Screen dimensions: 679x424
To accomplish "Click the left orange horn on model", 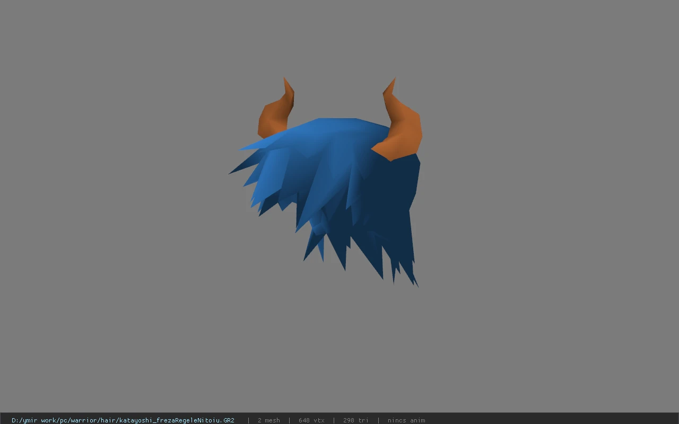I will tap(276, 109).
